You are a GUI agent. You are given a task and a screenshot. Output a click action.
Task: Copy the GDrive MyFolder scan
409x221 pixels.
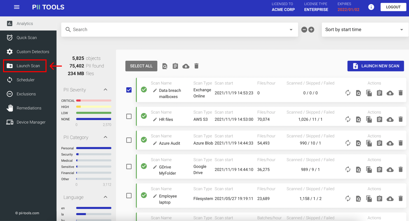click(369, 170)
